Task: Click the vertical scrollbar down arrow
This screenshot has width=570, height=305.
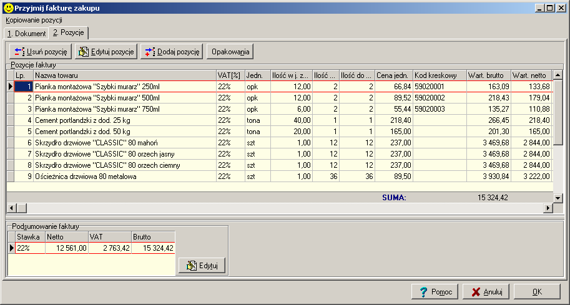Action: tap(558, 198)
